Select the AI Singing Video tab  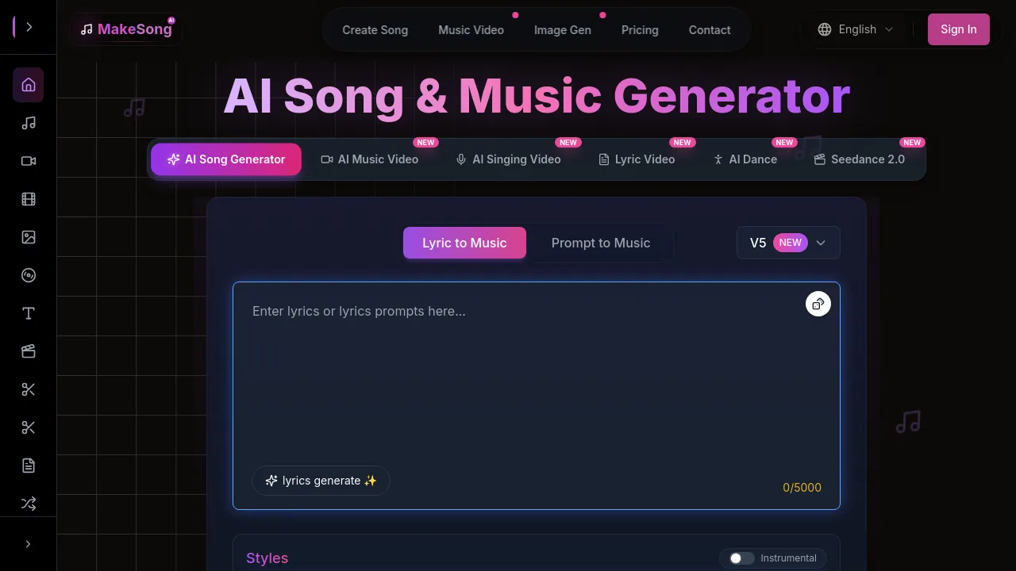508,159
